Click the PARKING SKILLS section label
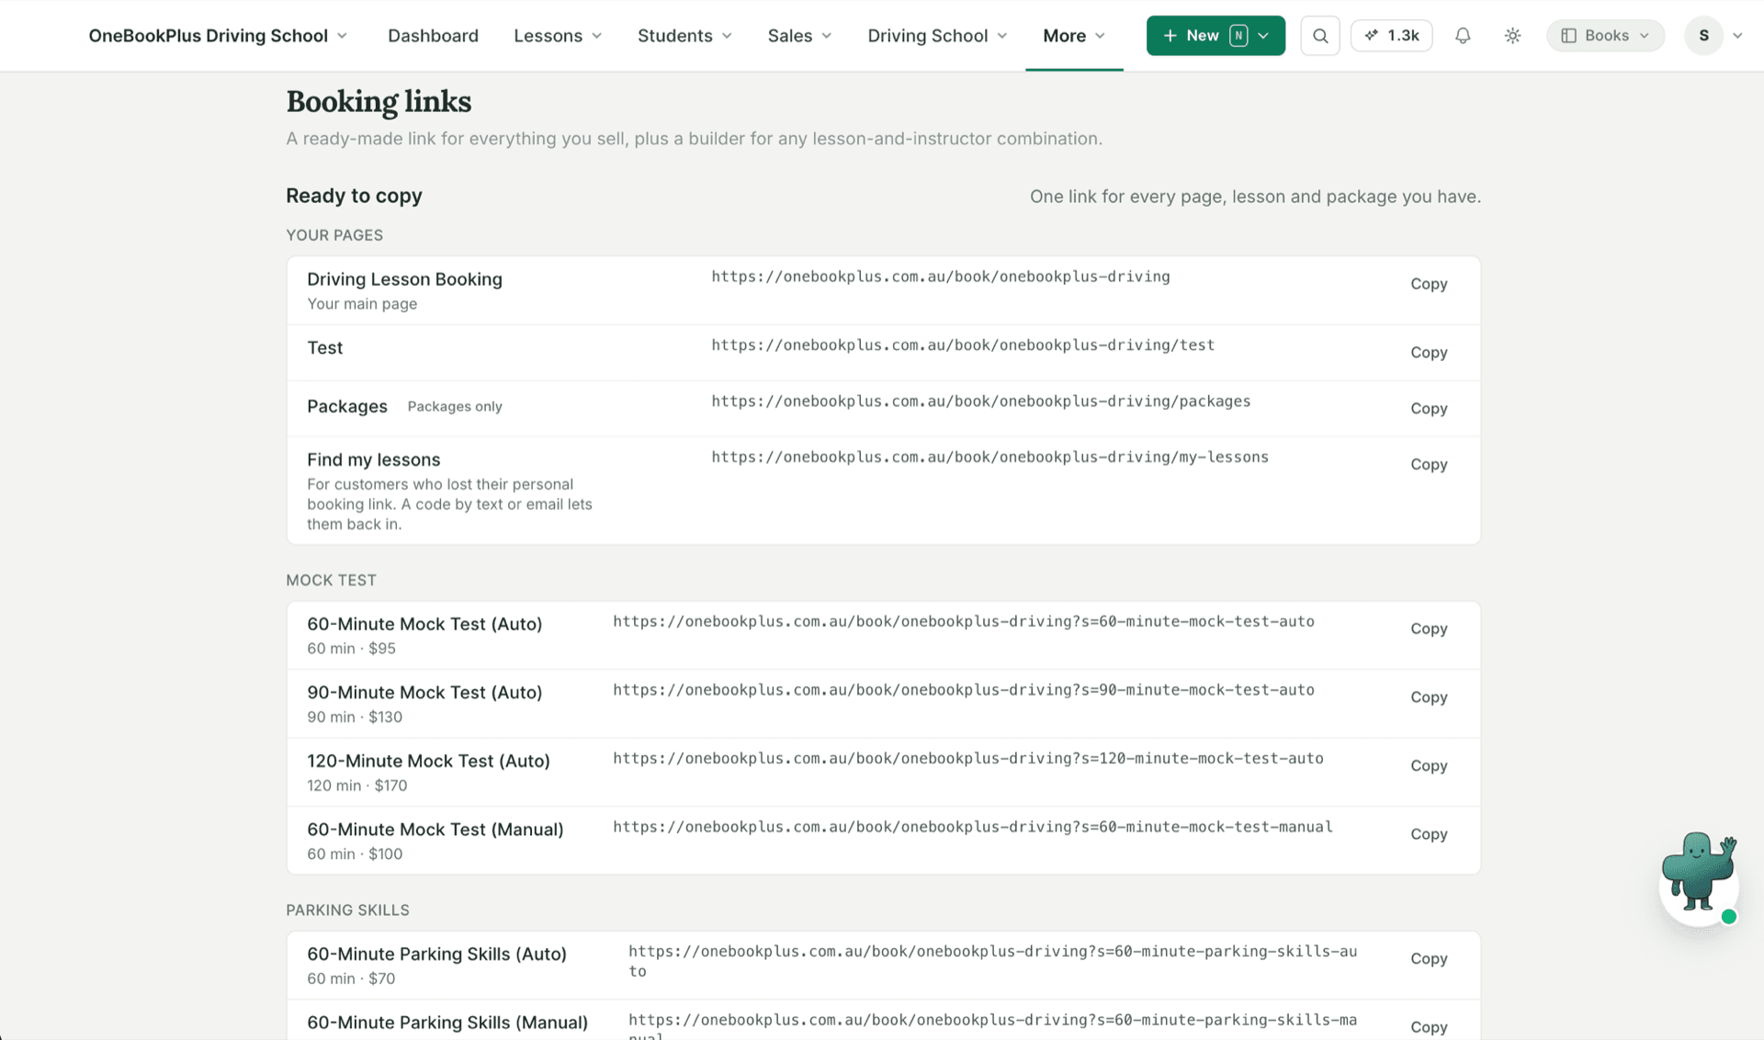 click(347, 910)
